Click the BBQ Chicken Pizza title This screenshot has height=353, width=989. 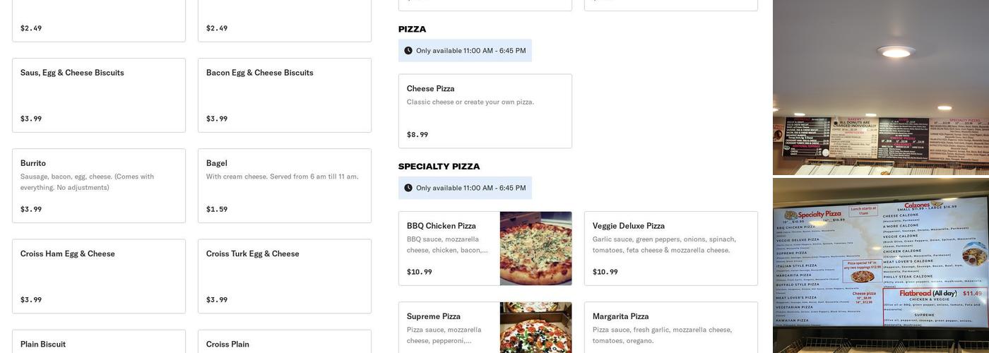(x=442, y=226)
